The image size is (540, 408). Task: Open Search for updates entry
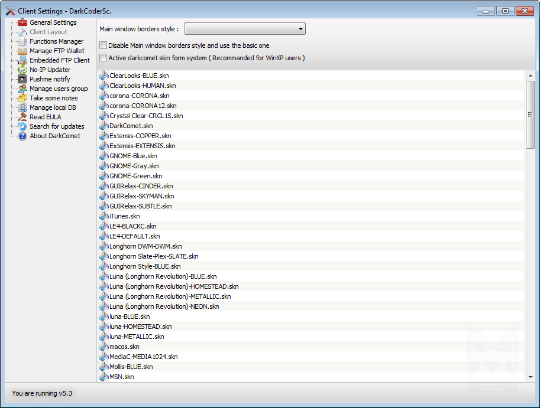tap(57, 126)
